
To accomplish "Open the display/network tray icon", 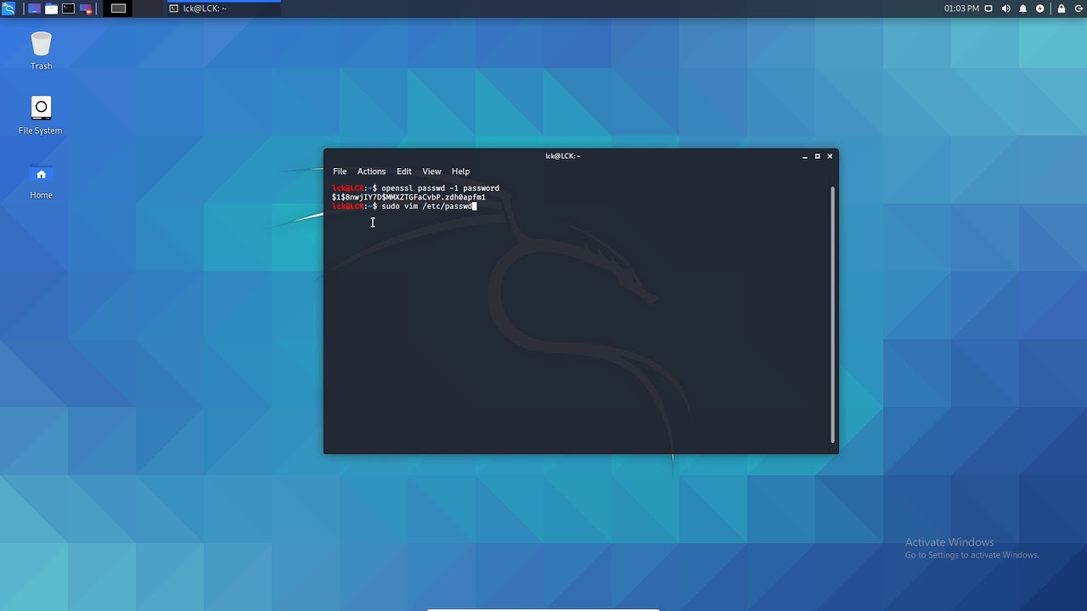I will (x=988, y=8).
